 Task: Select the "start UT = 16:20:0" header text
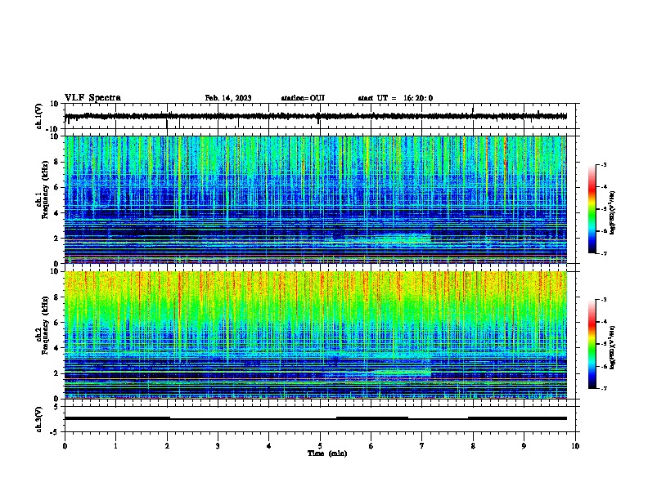395,98
